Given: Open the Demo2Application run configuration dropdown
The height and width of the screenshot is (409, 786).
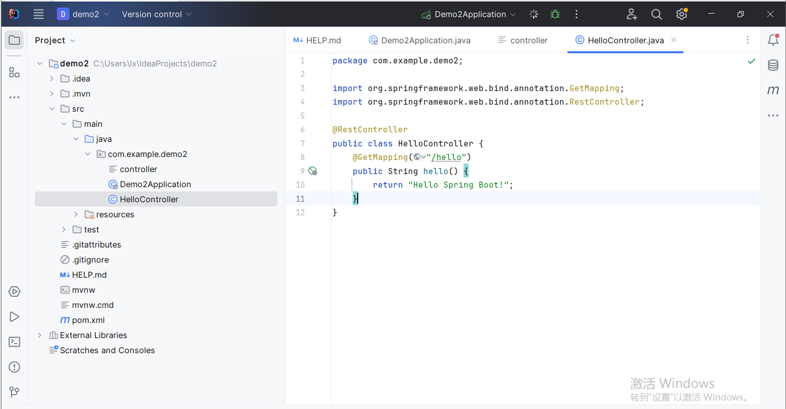Looking at the screenshot, I should tap(469, 14).
